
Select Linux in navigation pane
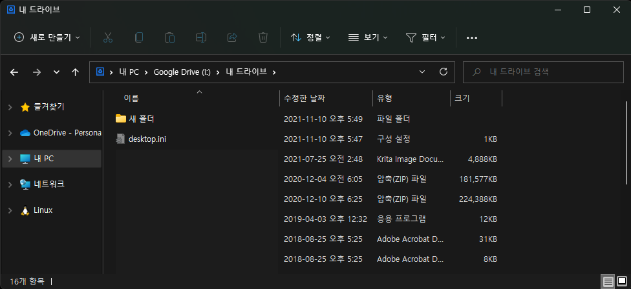[x=43, y=210]
